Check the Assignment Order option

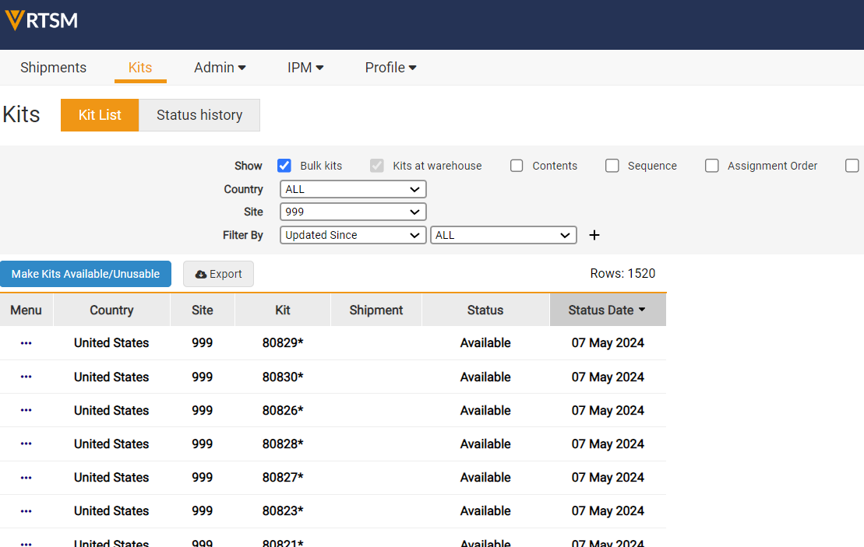coord(711,166)
